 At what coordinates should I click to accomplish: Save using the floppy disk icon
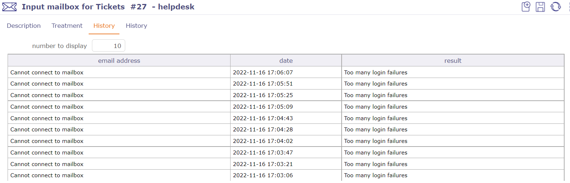540,7
